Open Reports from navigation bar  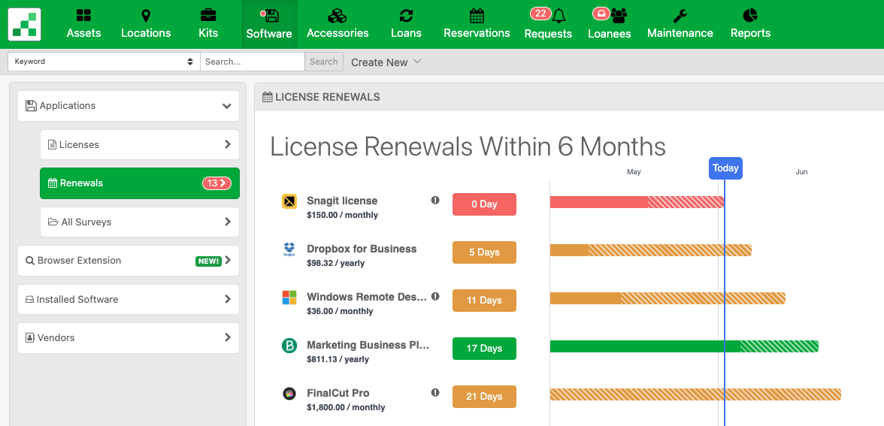[x=750, y=24]
